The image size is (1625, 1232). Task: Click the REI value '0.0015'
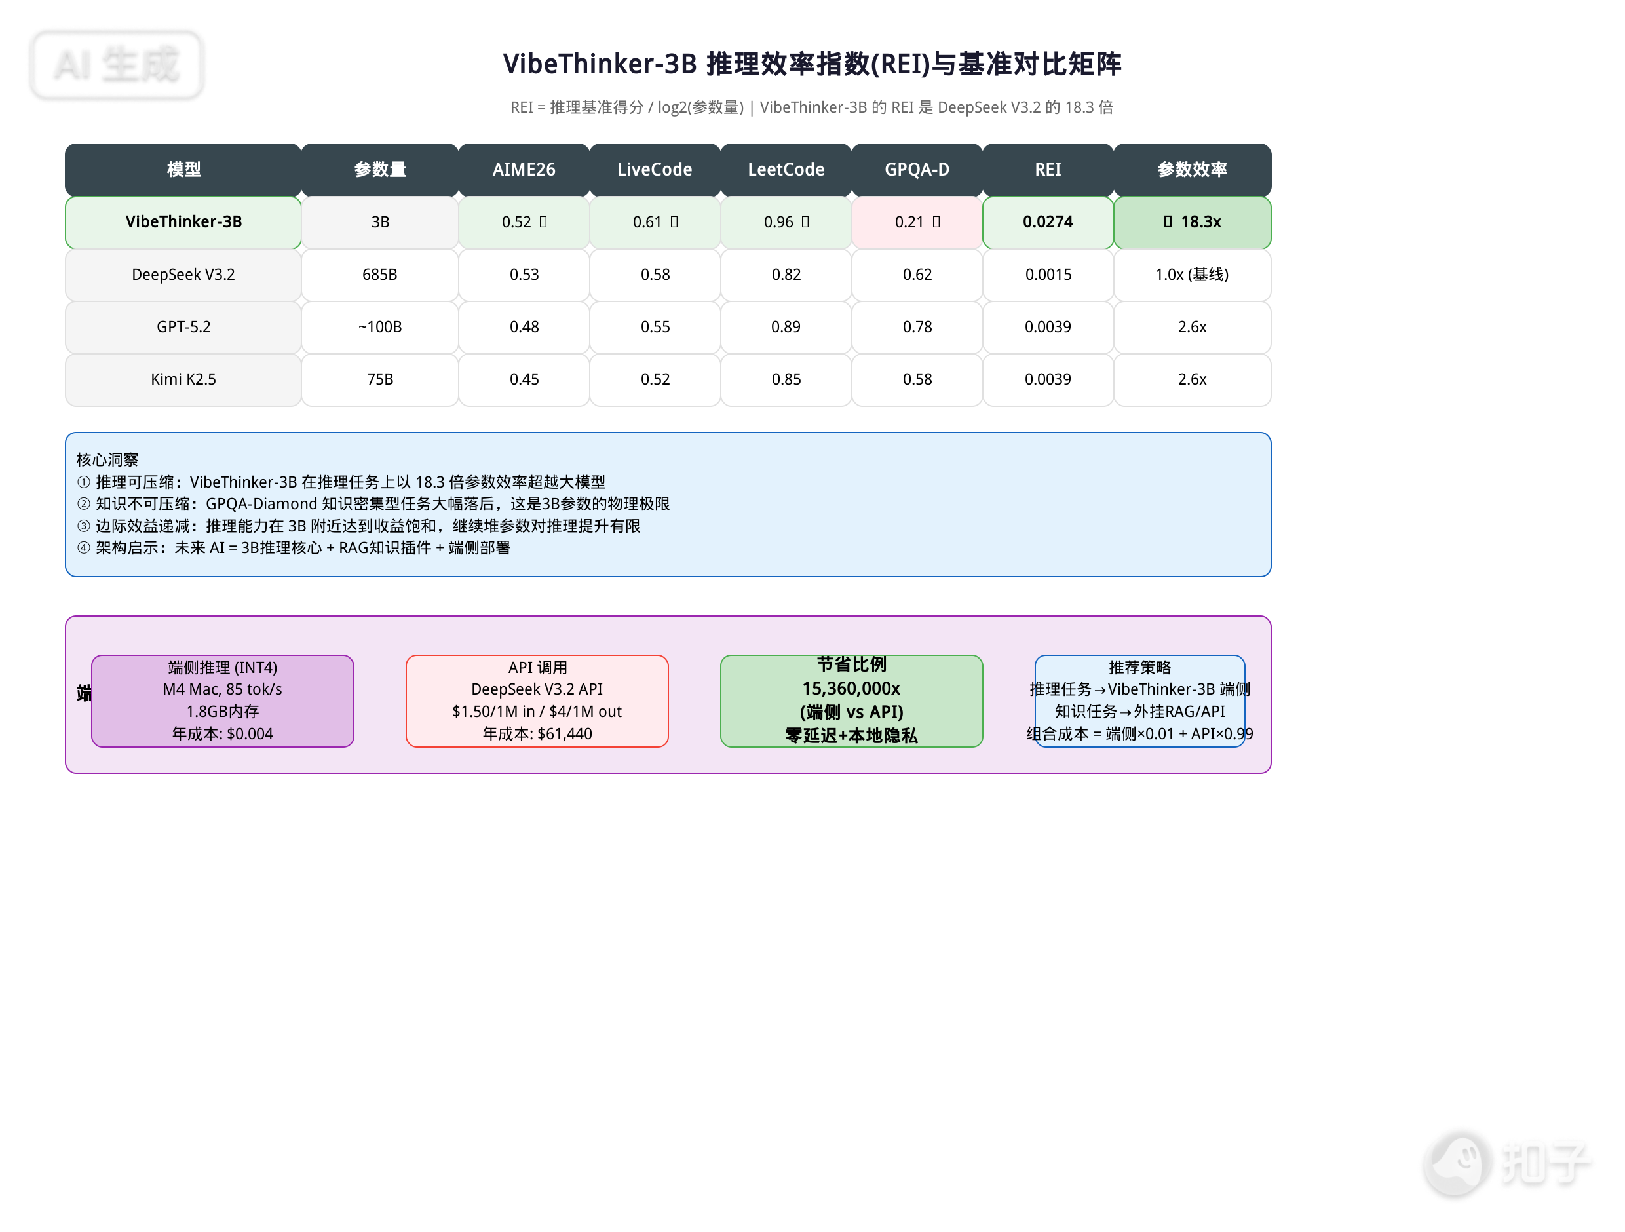(x=1048, y=275)
